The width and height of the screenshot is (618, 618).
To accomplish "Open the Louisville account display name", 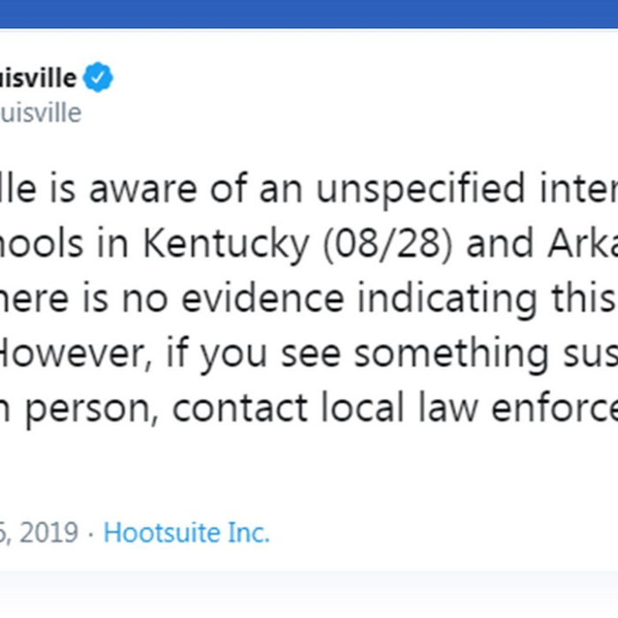I will point(38,78).
